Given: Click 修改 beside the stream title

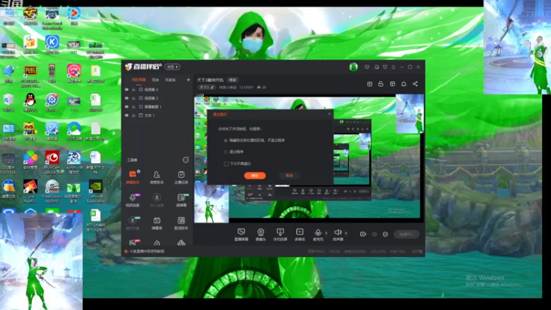Looking at the screenshot, I should [x=233, y=80].
